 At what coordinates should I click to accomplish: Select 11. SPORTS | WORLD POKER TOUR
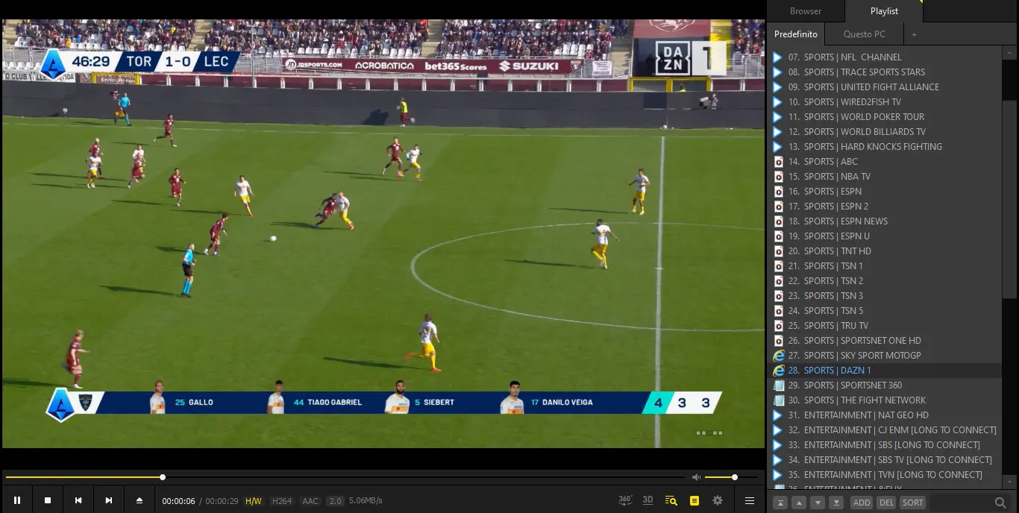884,117
